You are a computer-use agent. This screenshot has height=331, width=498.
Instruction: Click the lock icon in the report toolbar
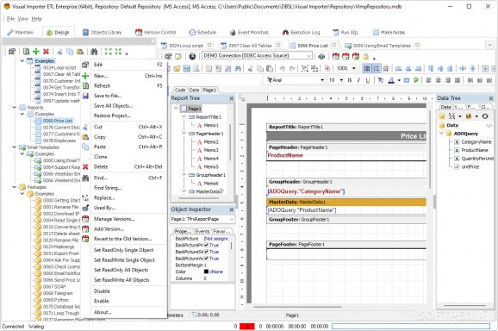pos(365,57)
